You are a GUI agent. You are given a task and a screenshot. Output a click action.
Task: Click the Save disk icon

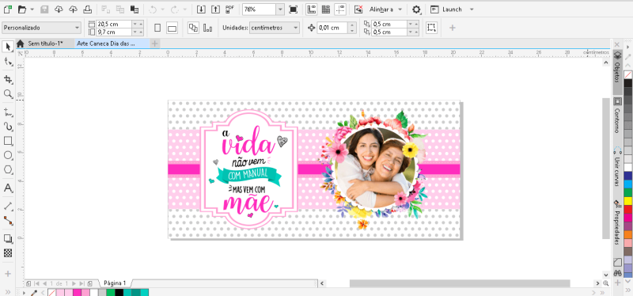point(44,9)
